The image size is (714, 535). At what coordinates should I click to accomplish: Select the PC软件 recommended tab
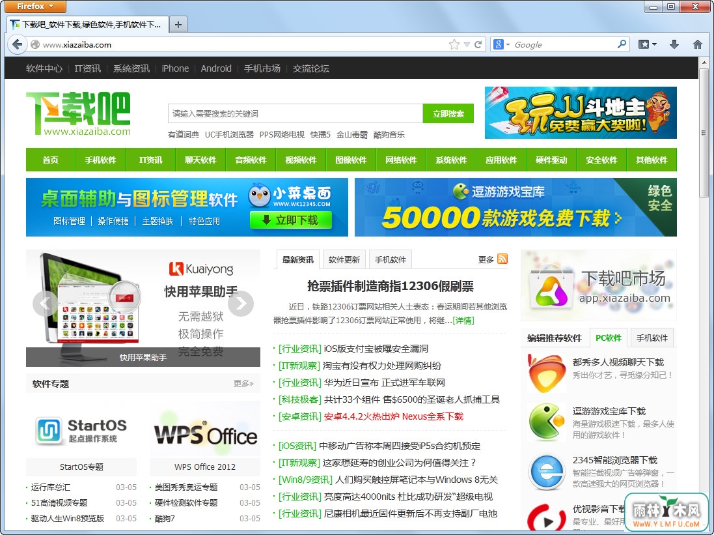click(x=609, y=338)
